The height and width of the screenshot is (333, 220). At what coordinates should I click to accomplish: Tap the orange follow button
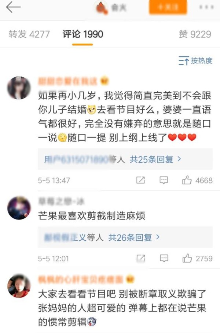point(168,7)
